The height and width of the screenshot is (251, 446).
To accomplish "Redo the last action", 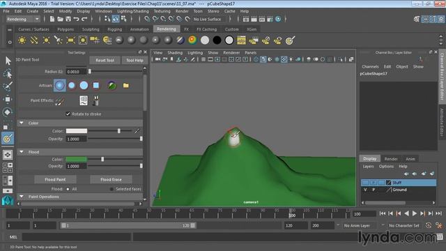I will 84,19.
